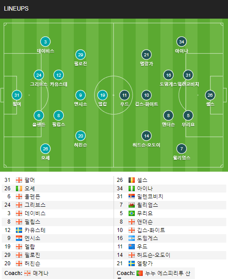Click number 34 아이나 player marker
This screenshot has height=279, width=228.
tap(182, 42)
